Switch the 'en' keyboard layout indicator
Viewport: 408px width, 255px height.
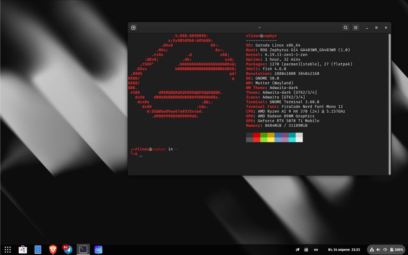coord(316,250)
